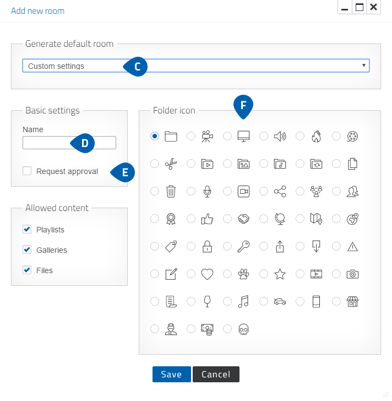Screen dimensions: 392x401
Task: Click the car icon
Action: tap(280, 301)
